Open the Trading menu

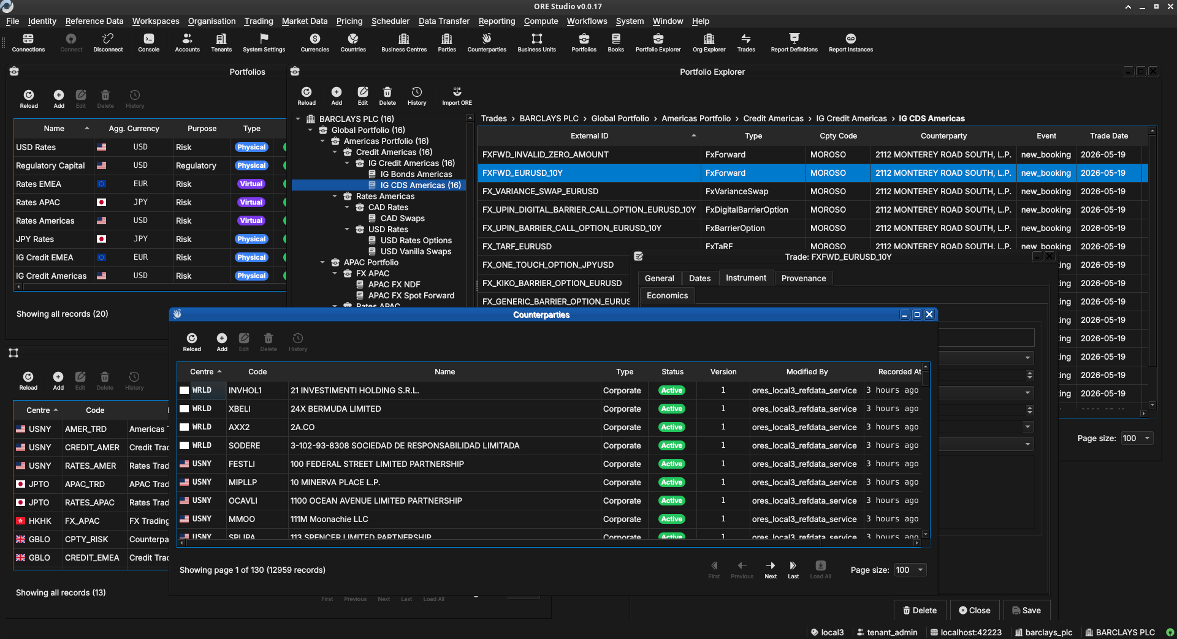259,21
